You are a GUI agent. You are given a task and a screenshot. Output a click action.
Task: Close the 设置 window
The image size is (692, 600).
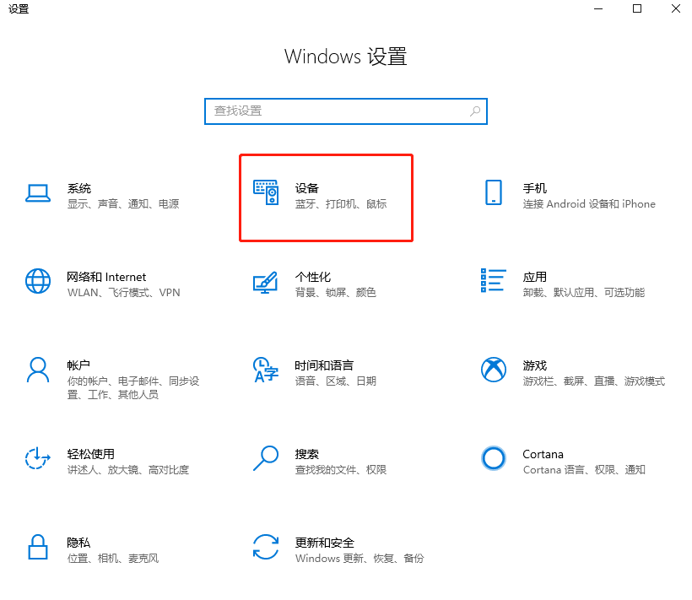[x=675, y=8]
